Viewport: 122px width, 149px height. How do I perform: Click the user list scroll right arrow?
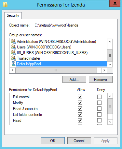click(104, 70)
